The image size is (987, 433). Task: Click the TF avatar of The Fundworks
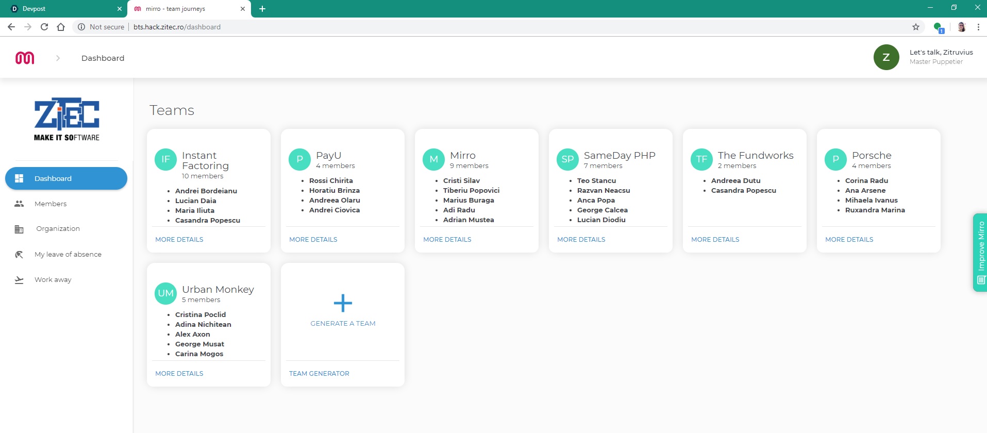(x=701, y=159)
